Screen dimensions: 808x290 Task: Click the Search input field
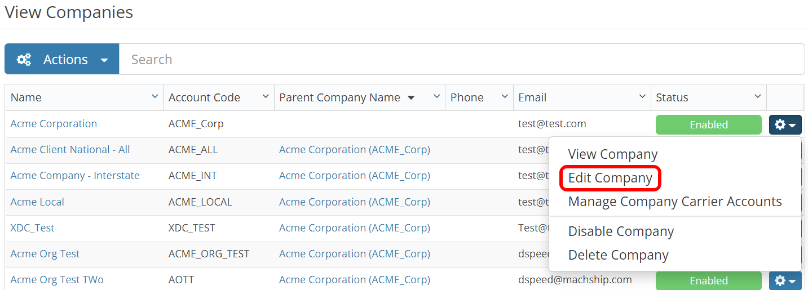click(x=461, y=59)
